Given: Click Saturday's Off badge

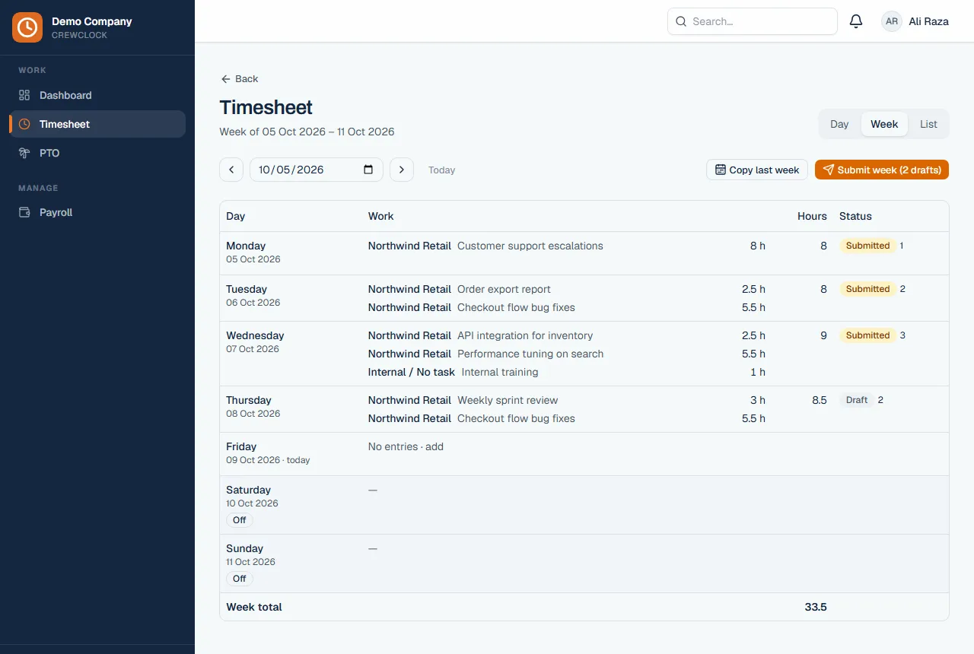Looking at the screenshot, I should point(240,520).
